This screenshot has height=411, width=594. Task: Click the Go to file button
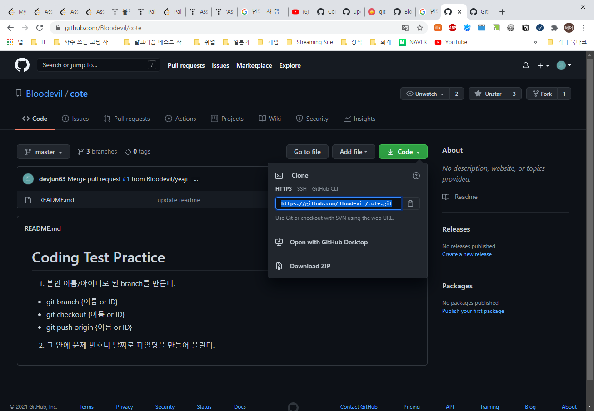coord(307,152)
